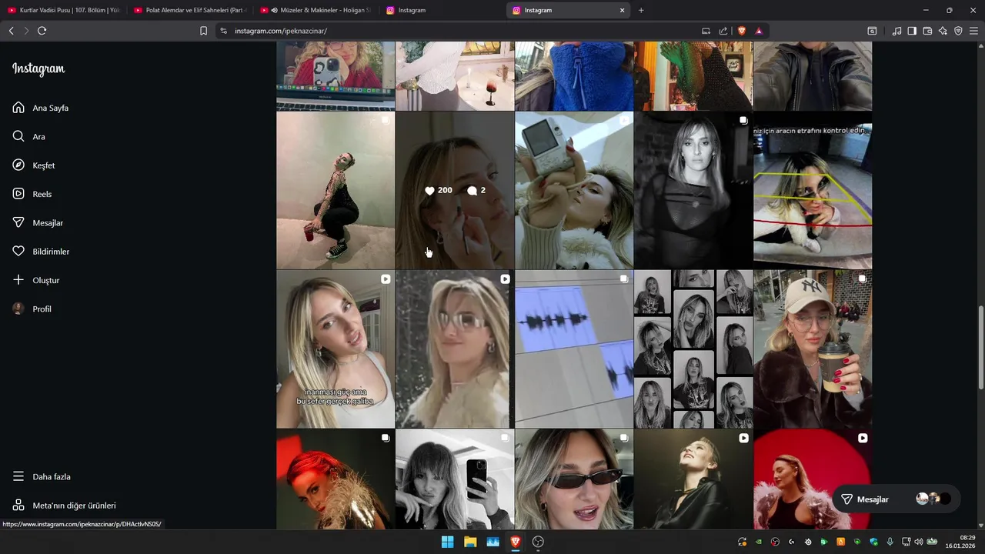Open Brave from the taskbar
Image resolution: width=985 pixels, height=554 pixels.
[x=516, y=542]
